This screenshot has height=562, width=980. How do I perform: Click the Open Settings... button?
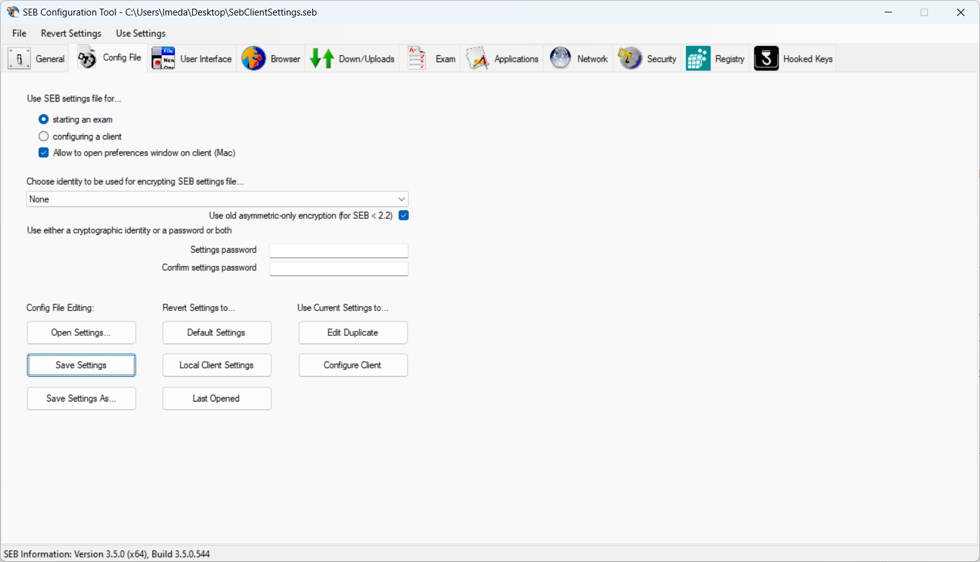point(81,333)
